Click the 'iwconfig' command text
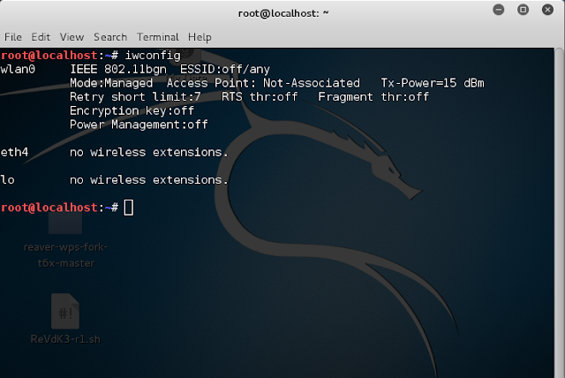 tap(153, 56)
